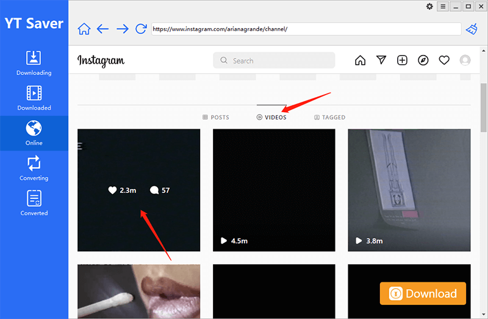The height and width of the screenshot is (319, 488).
Task: Open the Converted files section
Action: [x=34, y=203]
